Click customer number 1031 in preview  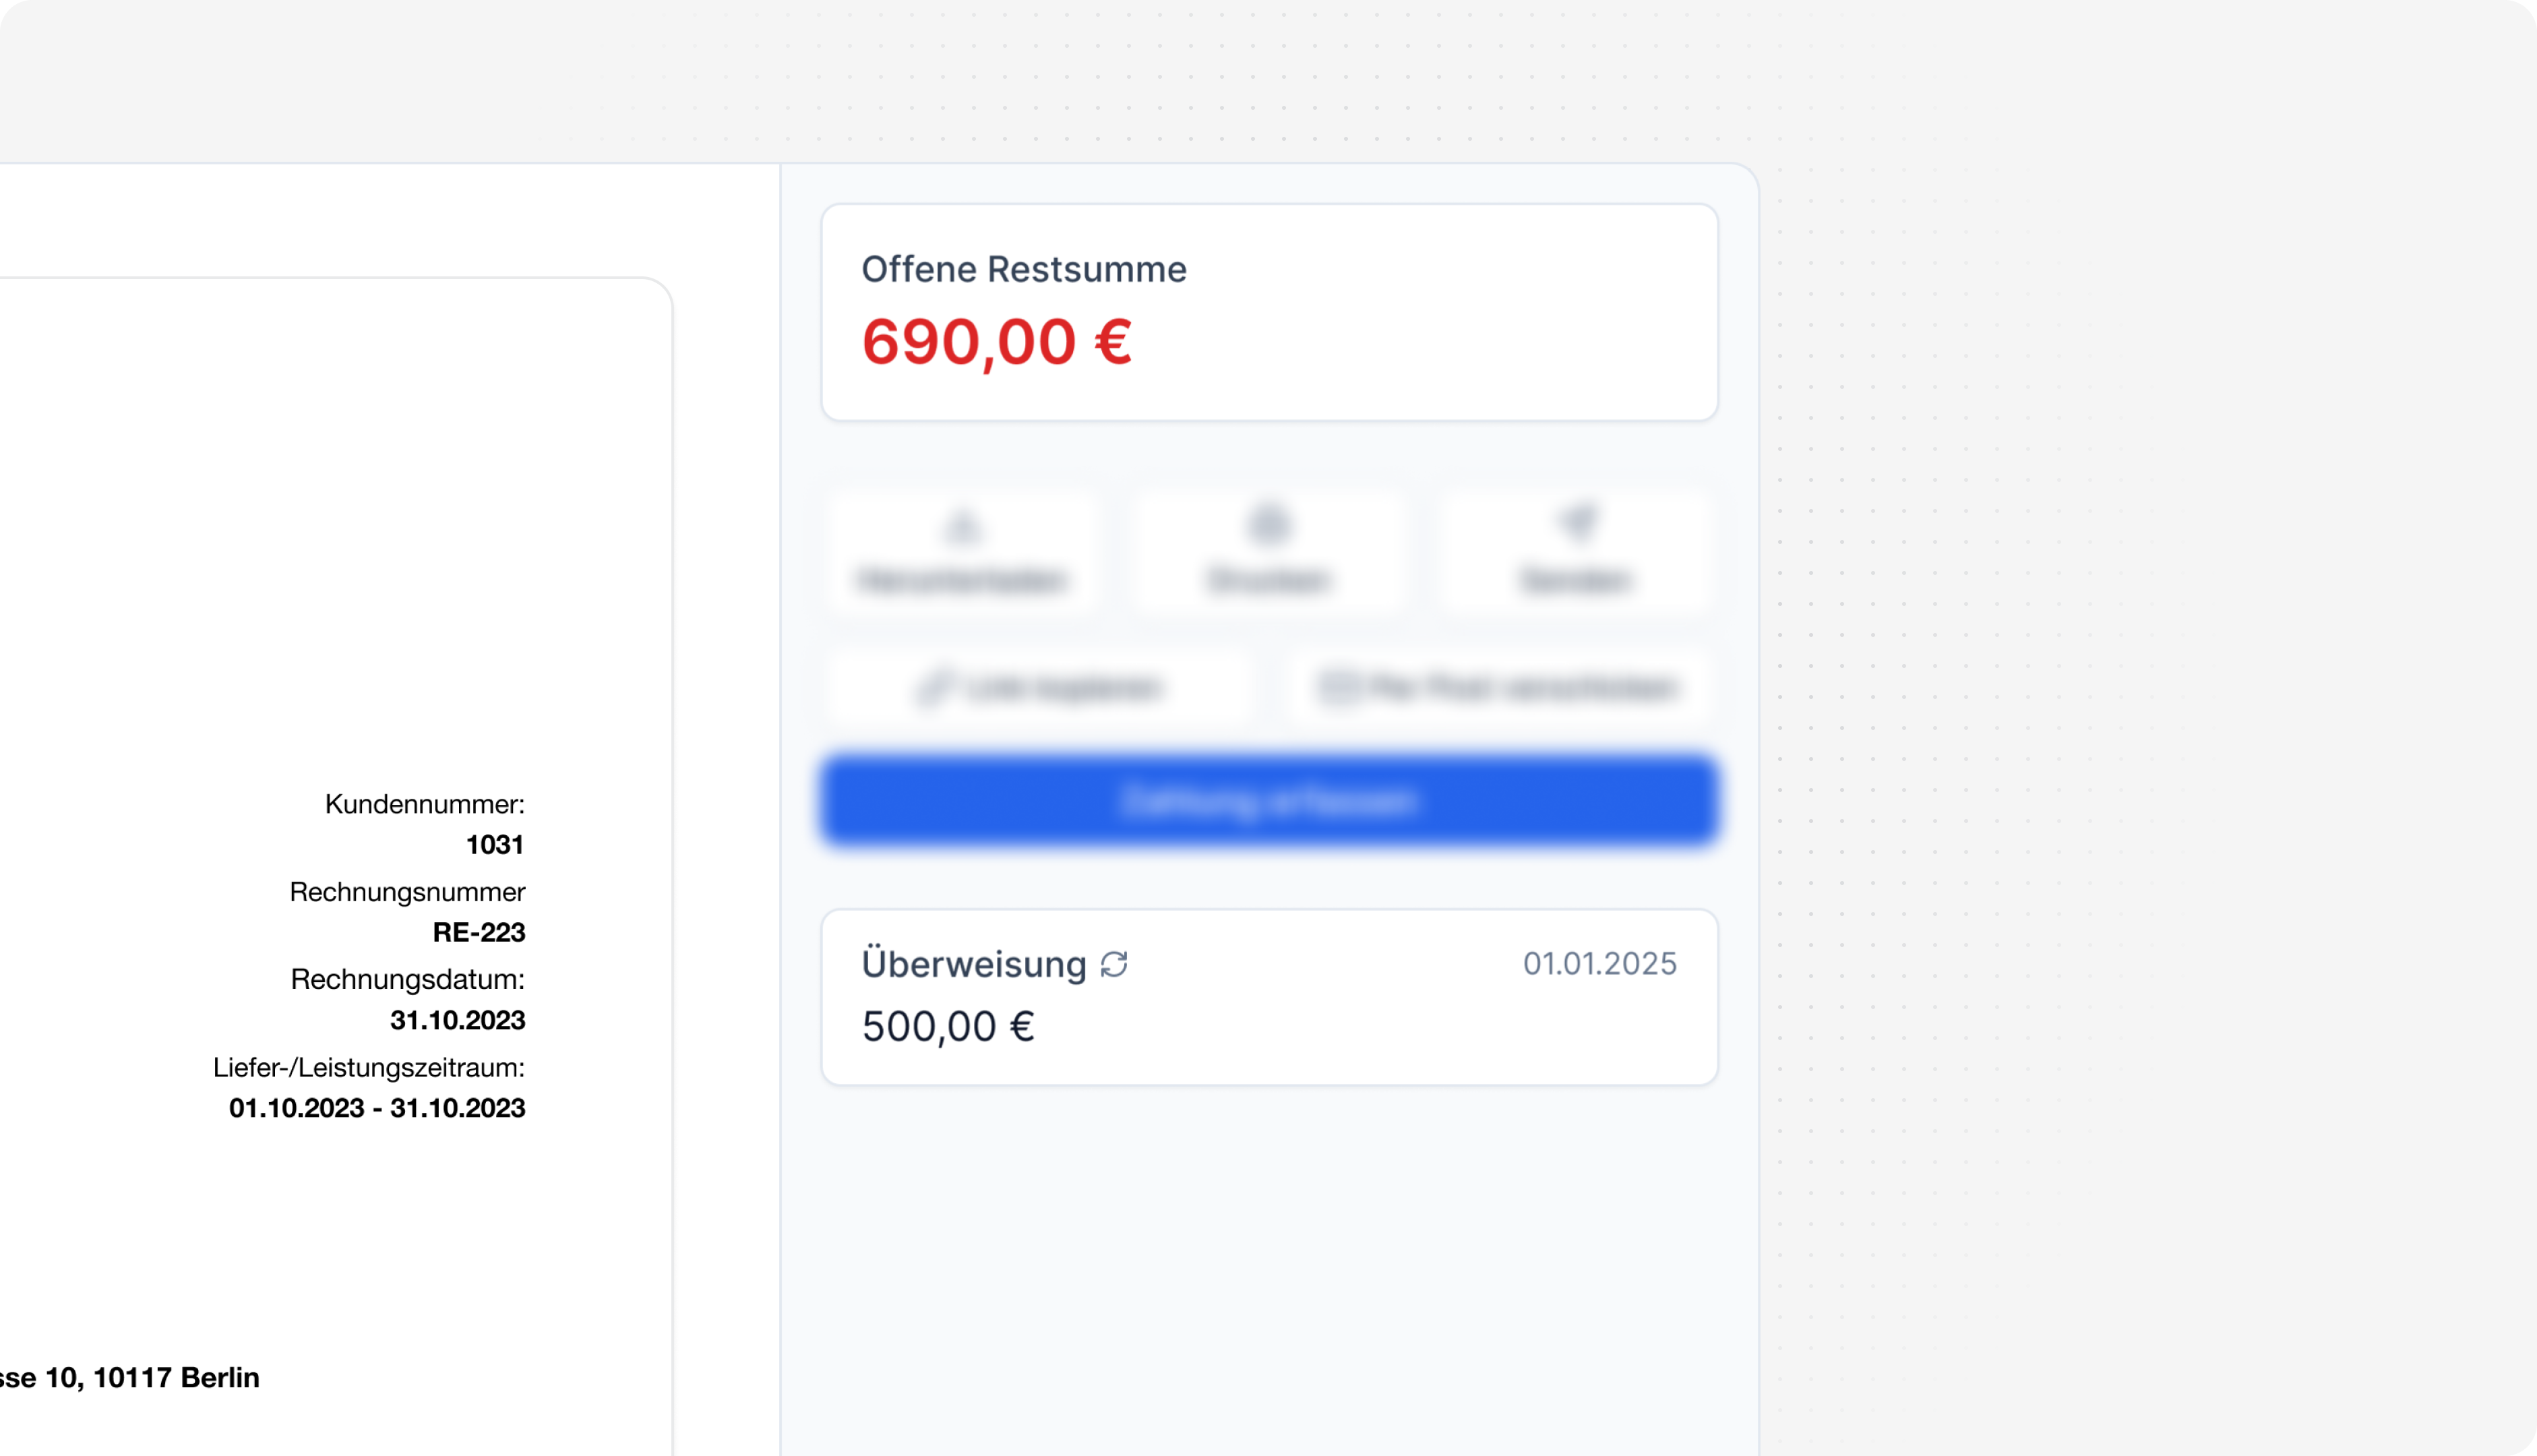[495, 844]
